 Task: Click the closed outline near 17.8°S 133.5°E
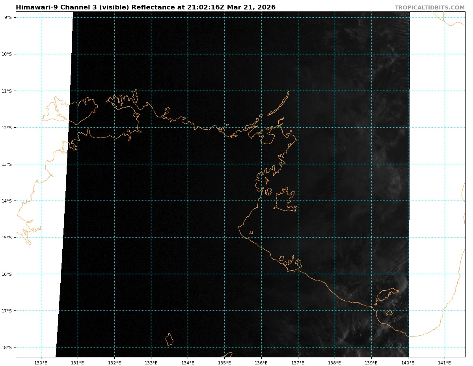pos(169,340)
